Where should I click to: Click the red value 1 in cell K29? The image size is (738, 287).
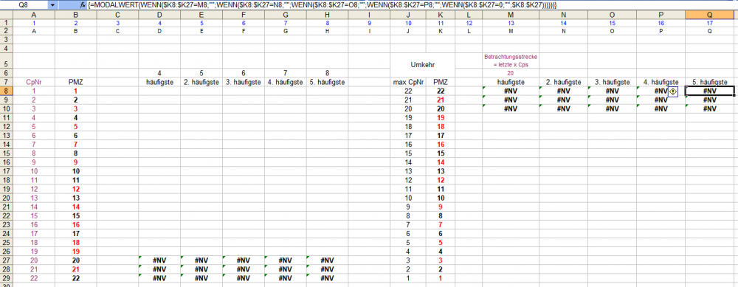click(x=440, y=278)
